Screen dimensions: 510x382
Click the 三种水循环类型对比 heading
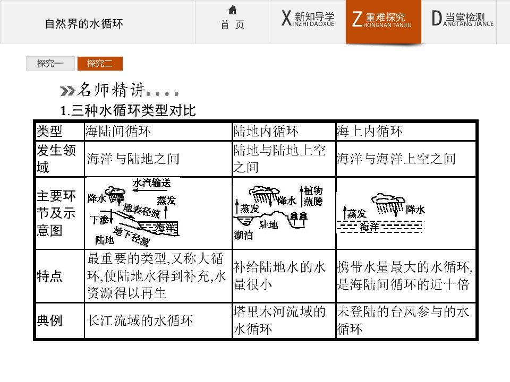click(128, 111)
